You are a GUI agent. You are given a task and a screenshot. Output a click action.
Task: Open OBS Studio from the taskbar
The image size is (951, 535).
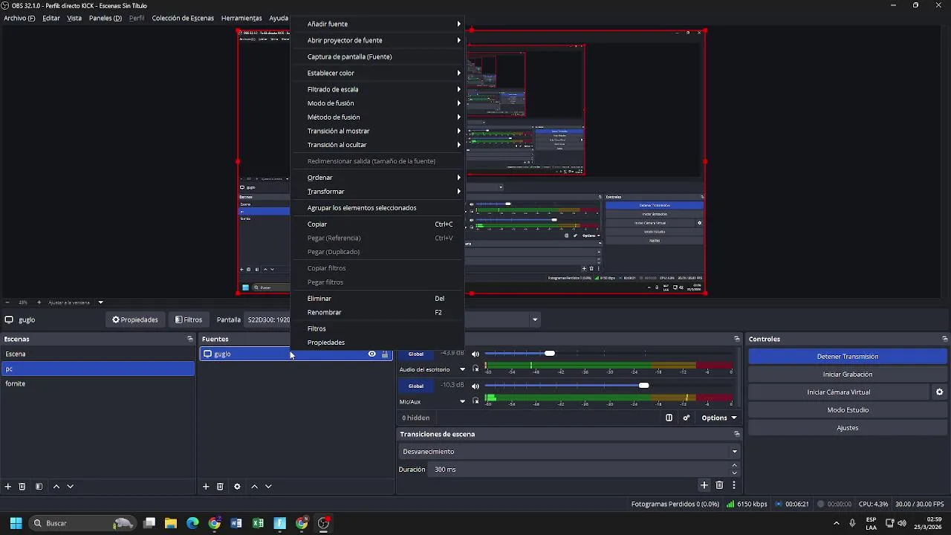(x=323, y=523)
